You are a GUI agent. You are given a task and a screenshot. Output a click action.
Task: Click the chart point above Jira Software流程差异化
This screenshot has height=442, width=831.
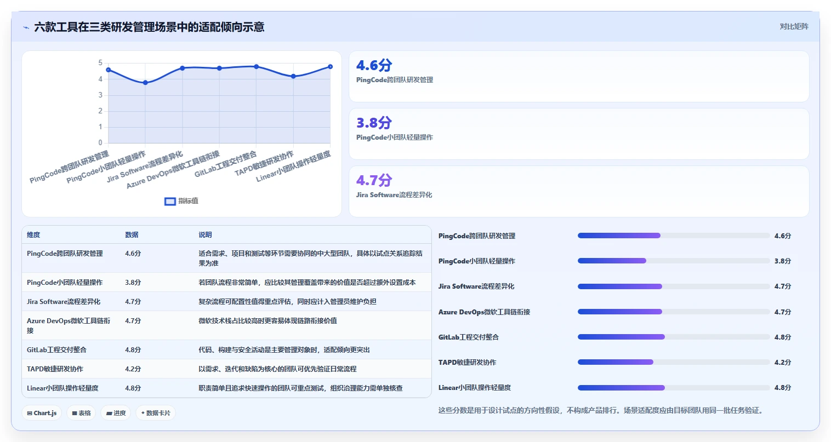tap(183, 68)
